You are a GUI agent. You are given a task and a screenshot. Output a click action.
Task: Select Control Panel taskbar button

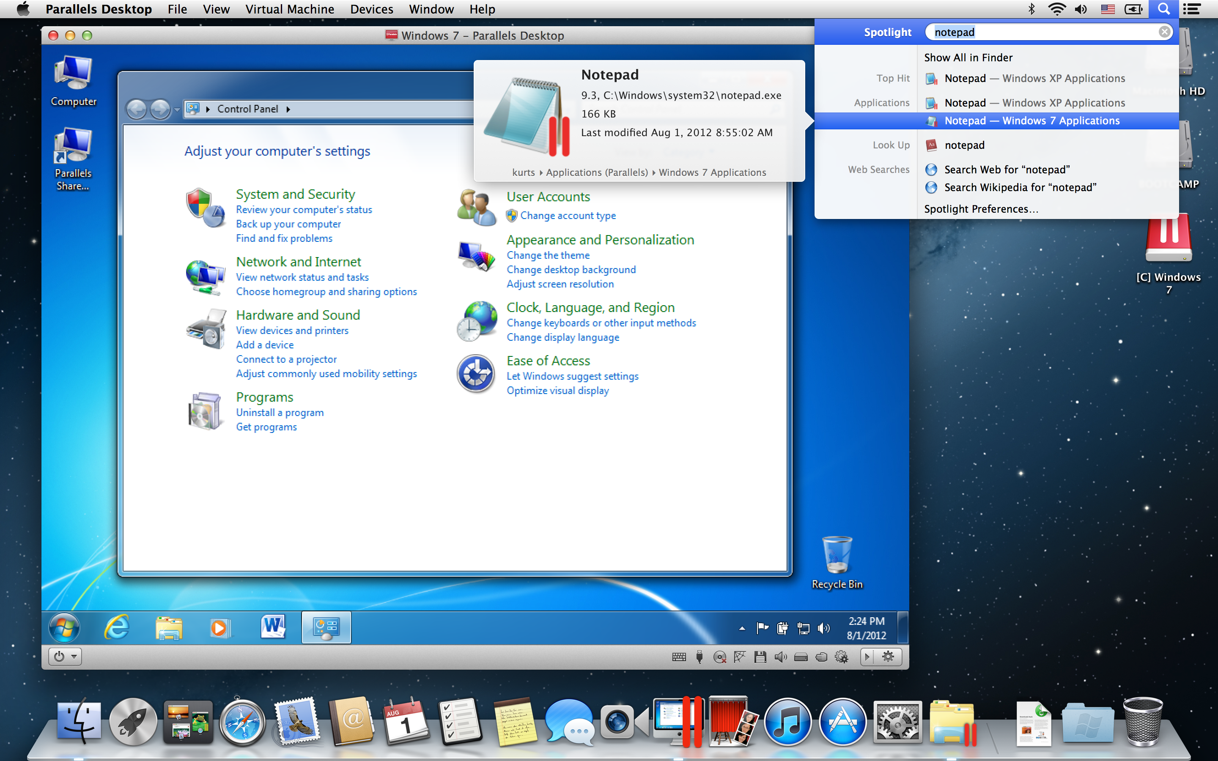pyautogui.click(x=326, y=628)
